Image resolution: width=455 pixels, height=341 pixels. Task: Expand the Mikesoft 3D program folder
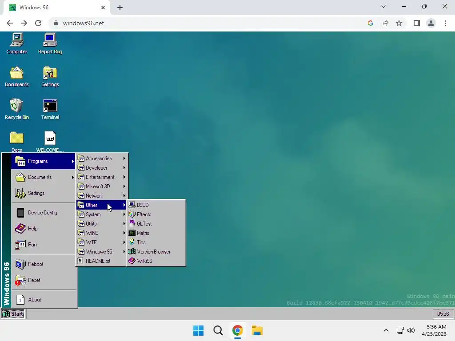(102, 186)
